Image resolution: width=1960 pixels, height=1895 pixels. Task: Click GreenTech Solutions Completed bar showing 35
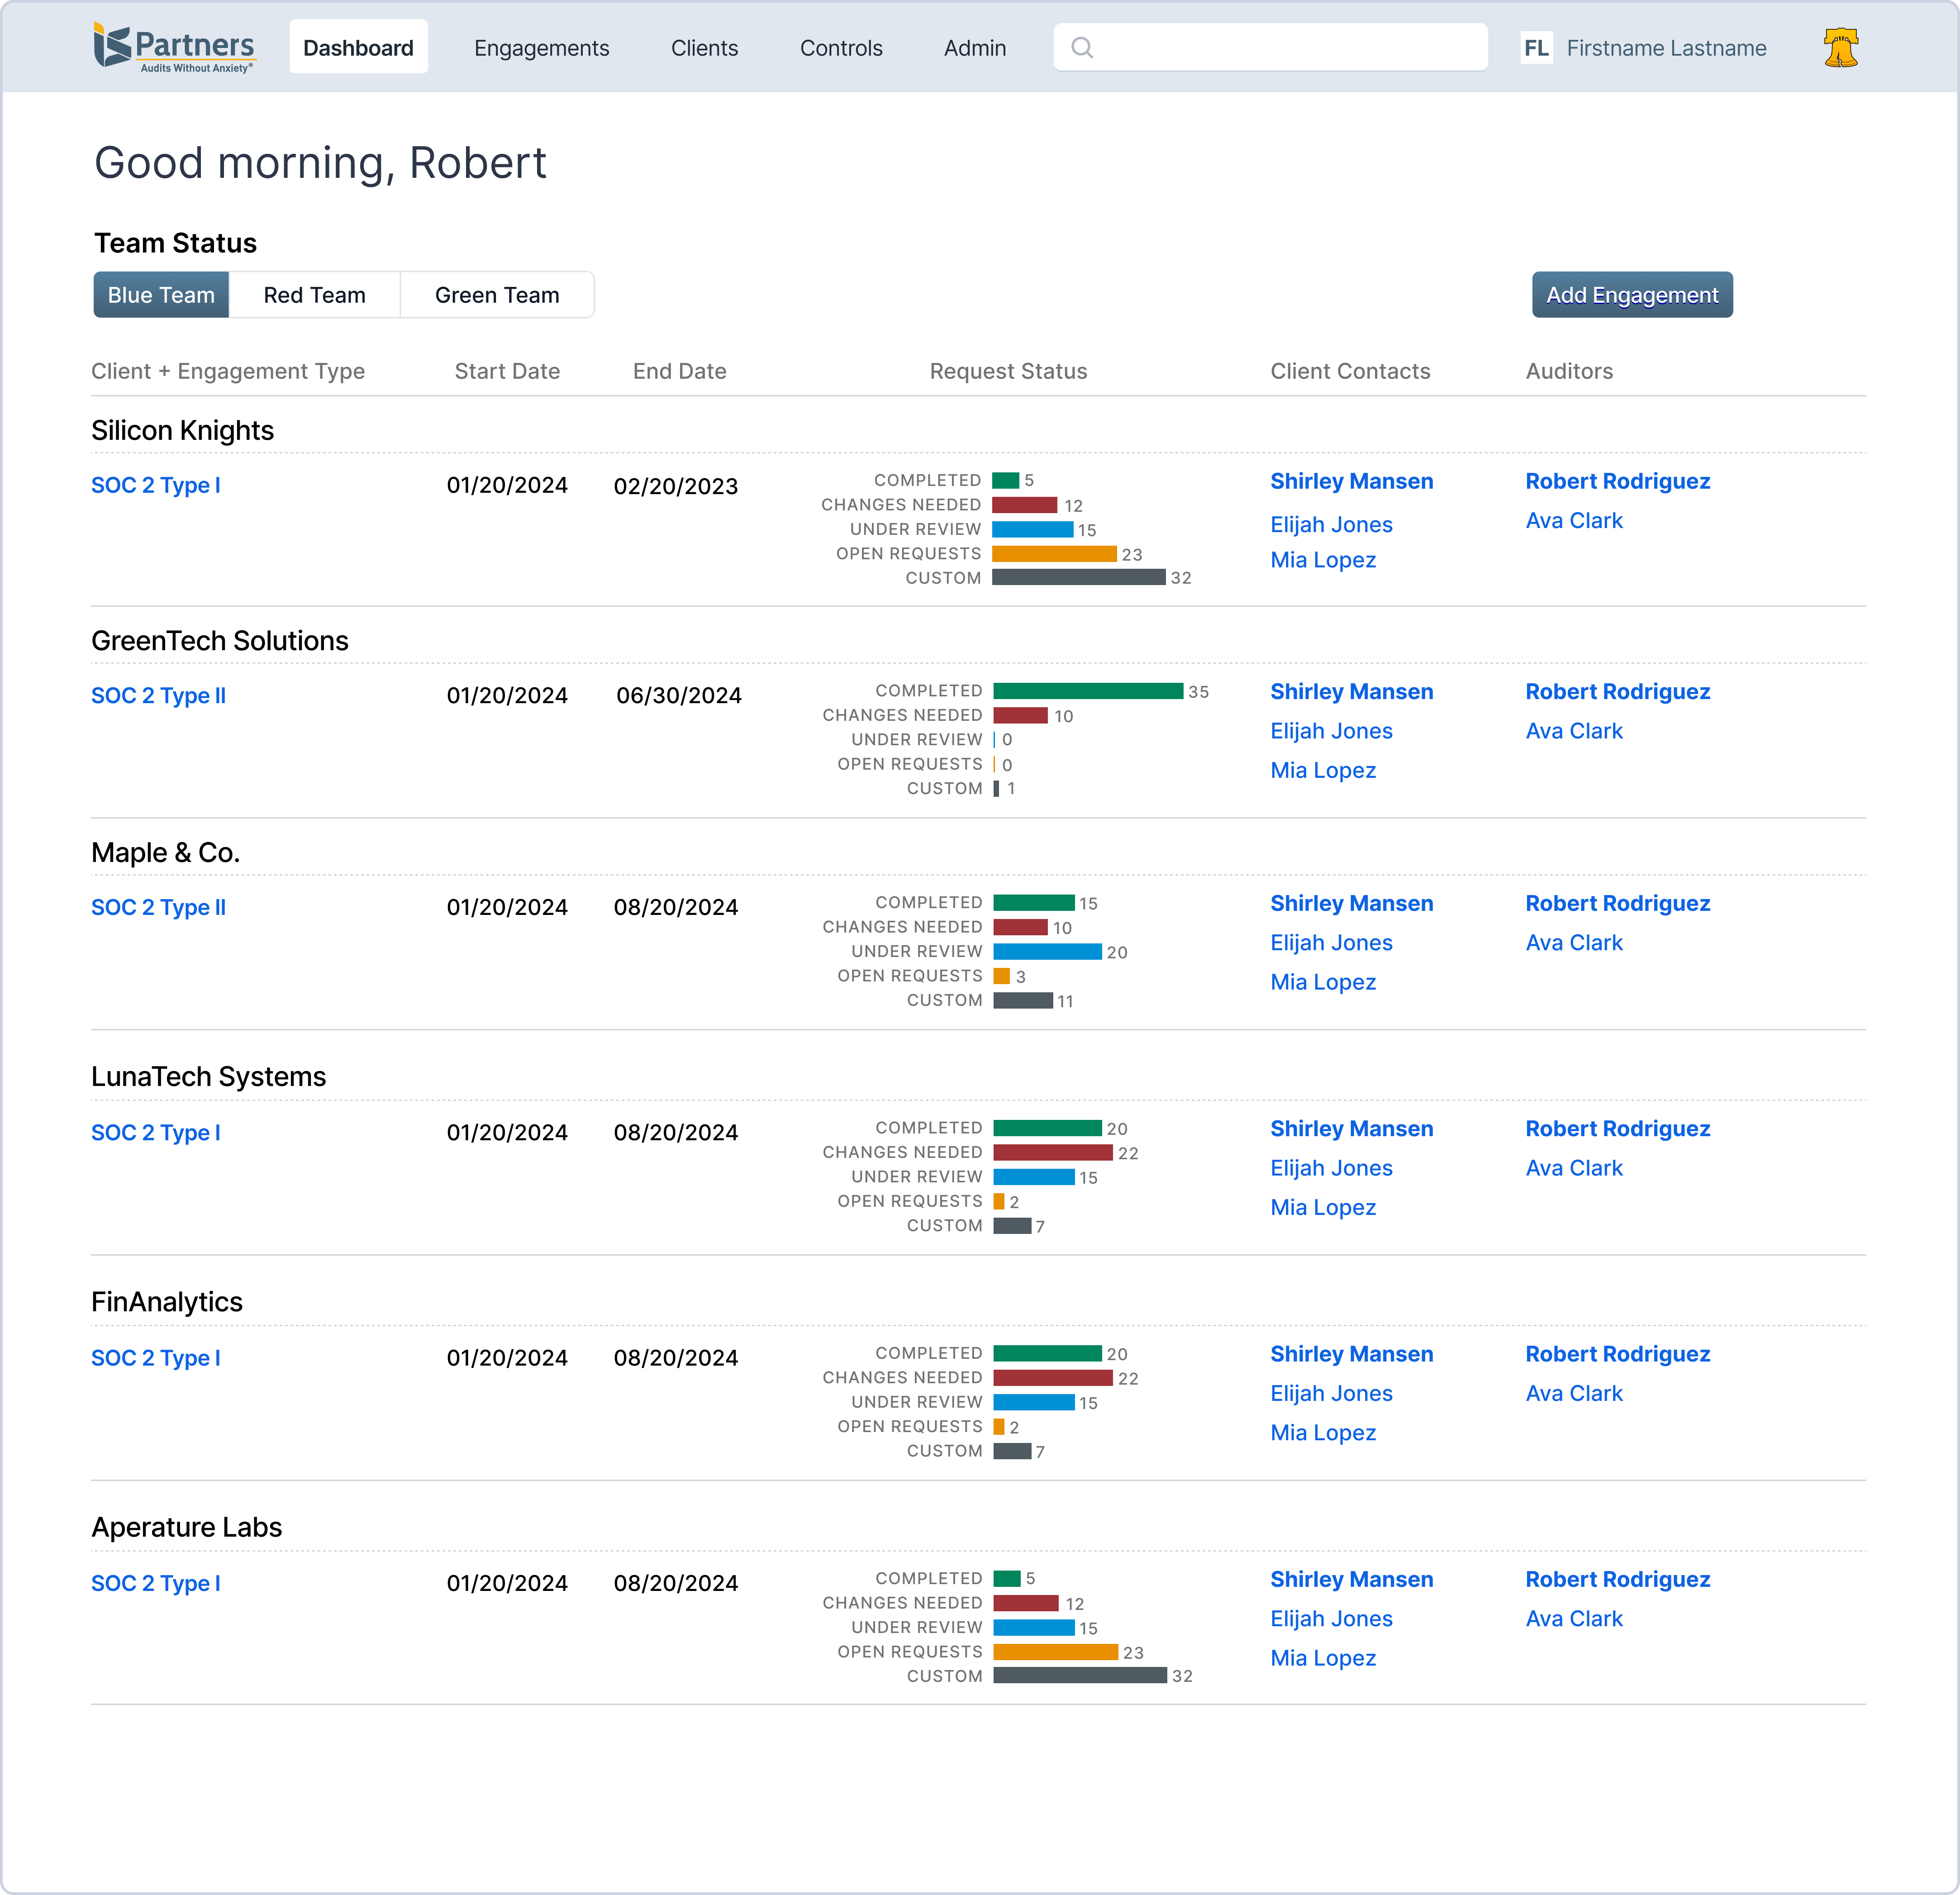1088,691
